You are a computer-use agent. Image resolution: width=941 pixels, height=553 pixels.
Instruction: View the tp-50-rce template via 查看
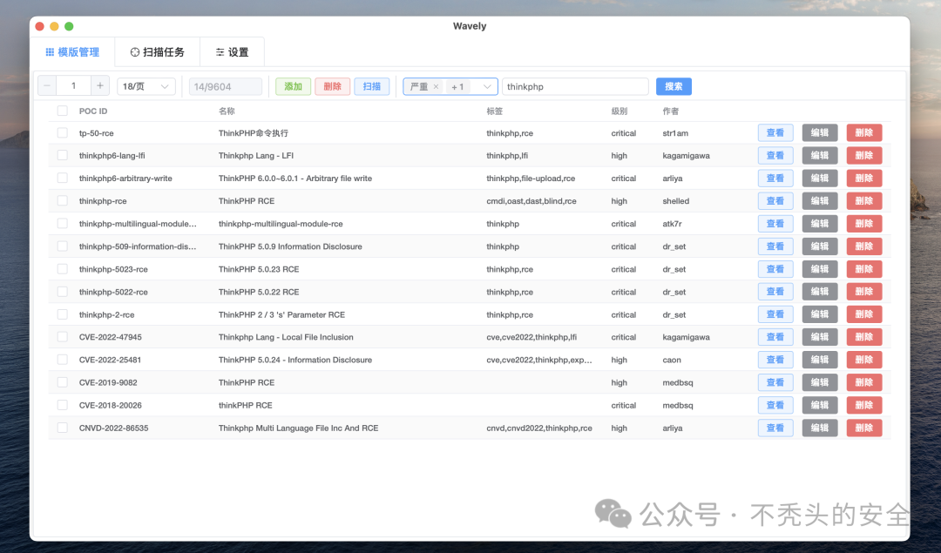tap(775, 132)
